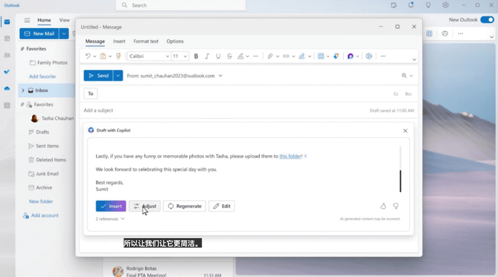The image size is (498, 277).
Task: Expand the 2 references section
Action: click(110, 219)
